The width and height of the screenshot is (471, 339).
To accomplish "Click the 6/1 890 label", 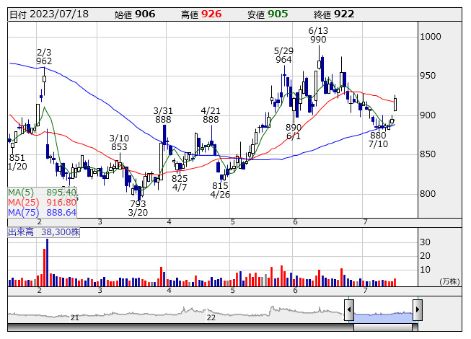I will tap(294, 132).
